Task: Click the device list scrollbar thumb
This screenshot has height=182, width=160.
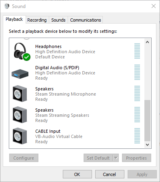Action: [147, 120]
